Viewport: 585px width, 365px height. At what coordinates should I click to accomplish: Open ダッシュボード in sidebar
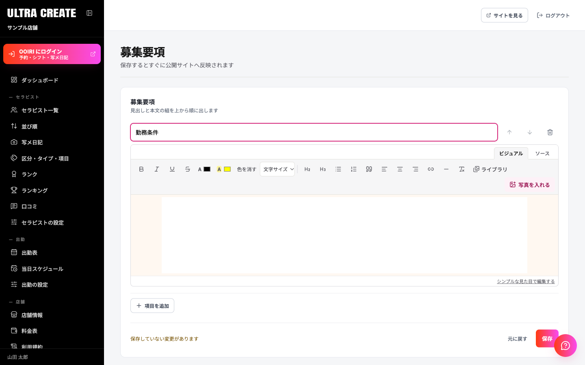pos(52,80)
